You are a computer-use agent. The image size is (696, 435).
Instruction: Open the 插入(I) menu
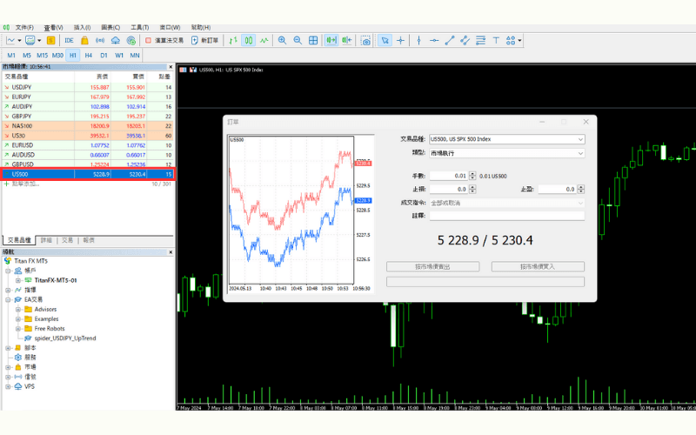click(x=81, y=27)
